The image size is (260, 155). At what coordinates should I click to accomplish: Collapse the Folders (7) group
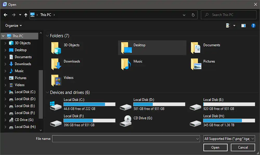click(47, 36)
